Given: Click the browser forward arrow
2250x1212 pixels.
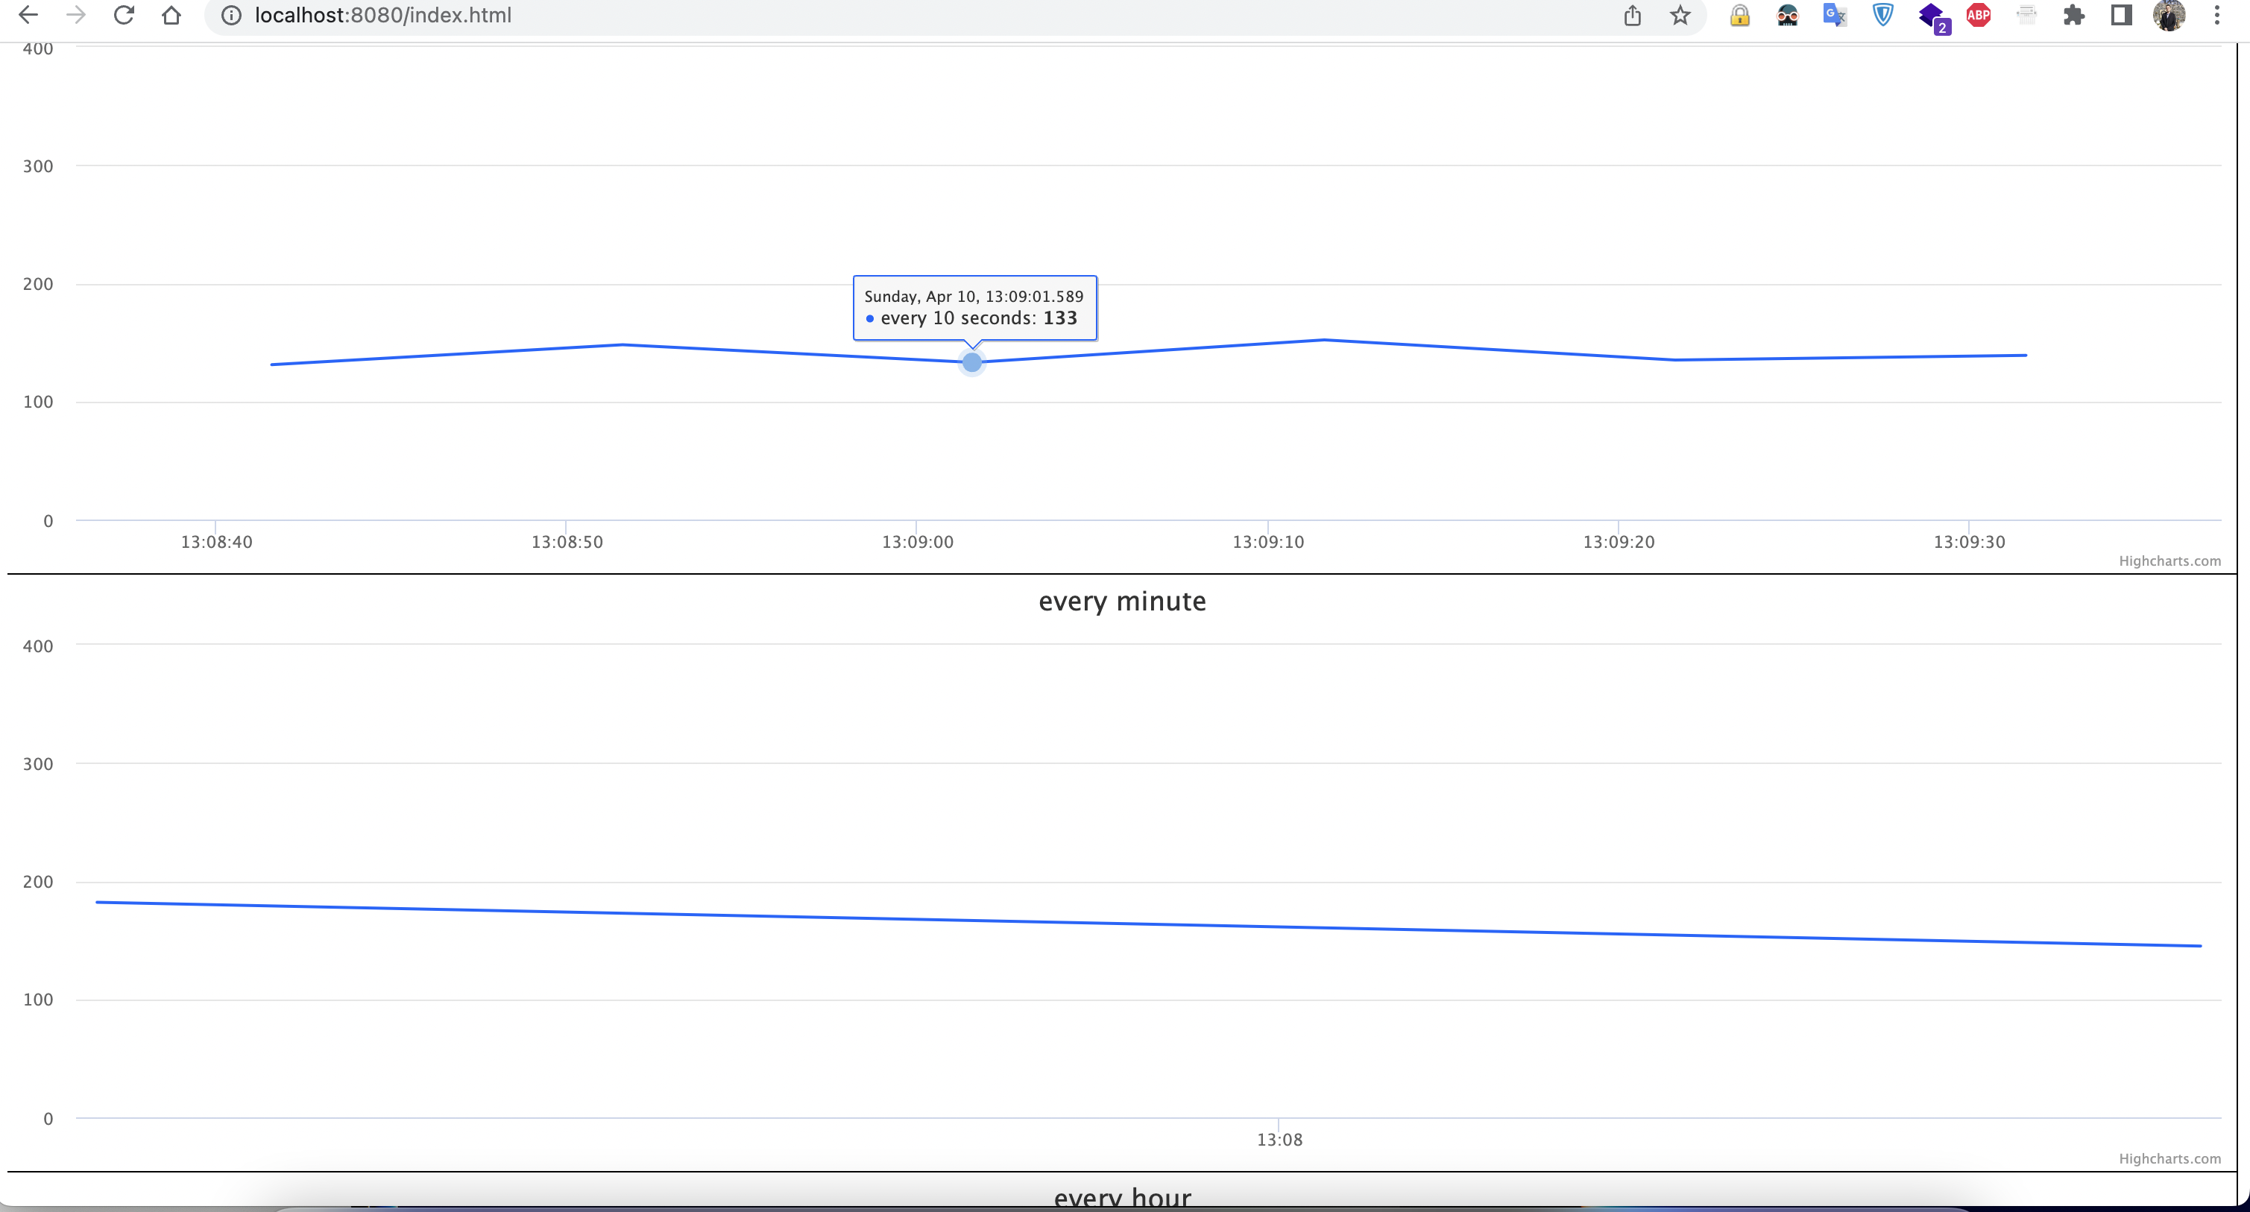Looking at the screenshot, I should click(x=76, y=15).
